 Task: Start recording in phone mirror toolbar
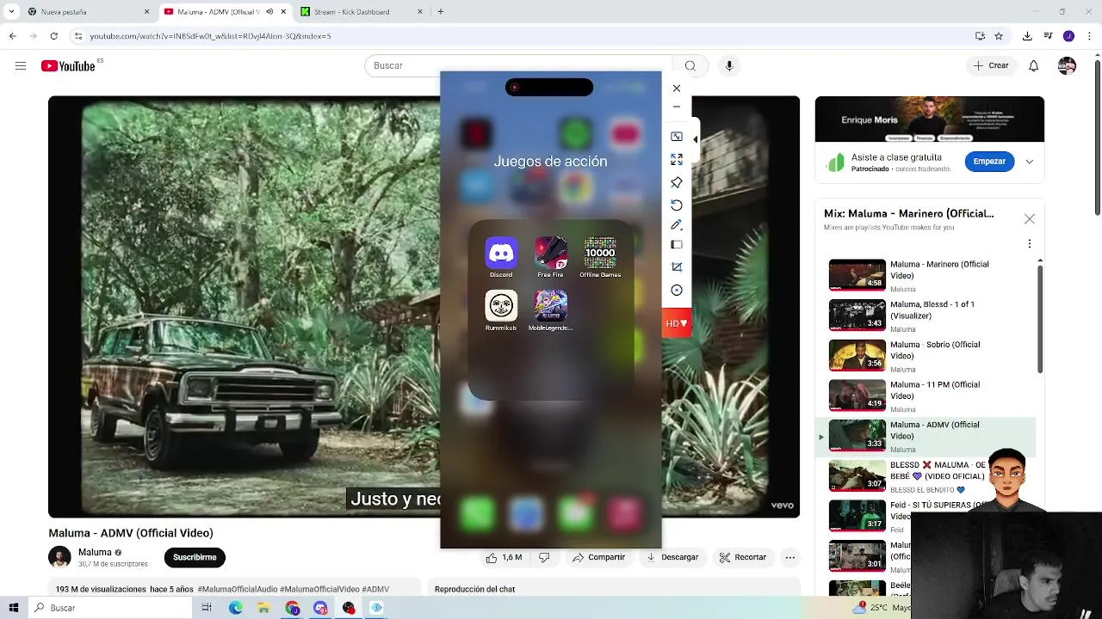click(x=677, y=291)
